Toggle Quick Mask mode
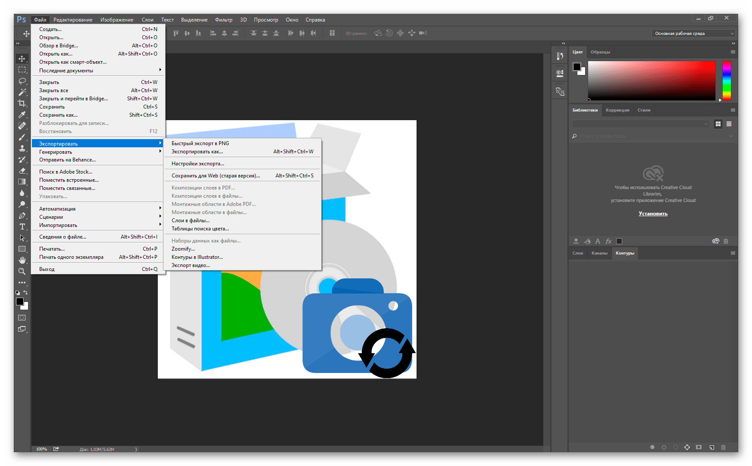Viewport: 752px width, 466px height. (x=22, y=318)
